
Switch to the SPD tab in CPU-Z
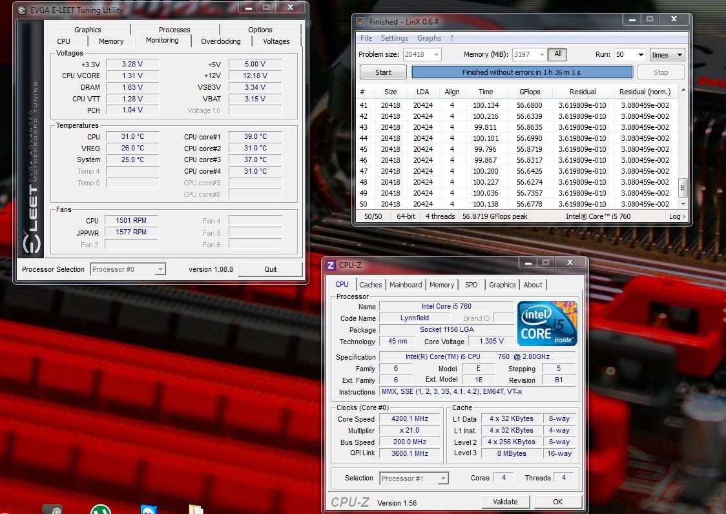(472, 285)
